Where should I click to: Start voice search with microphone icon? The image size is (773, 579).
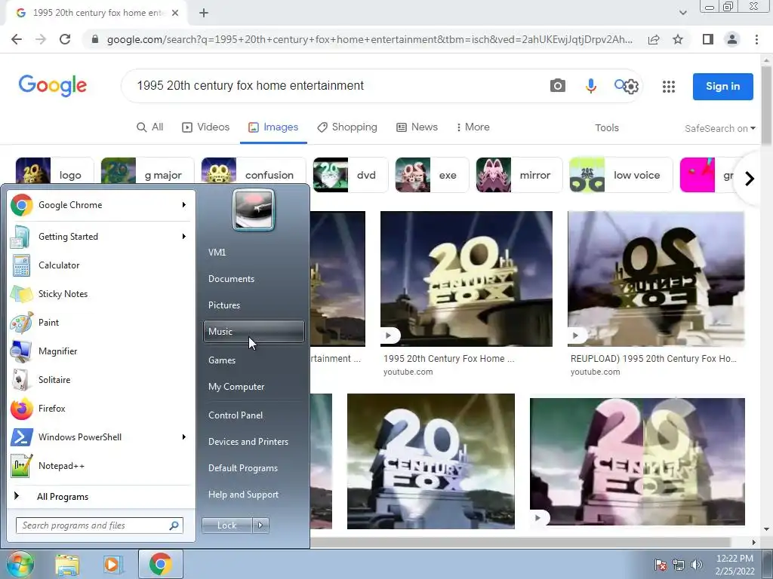coord(590,86)
